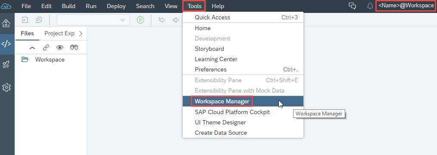The image size is (437, 155).
Task: Open the settings gear in left sidebar
Action: 6,87
